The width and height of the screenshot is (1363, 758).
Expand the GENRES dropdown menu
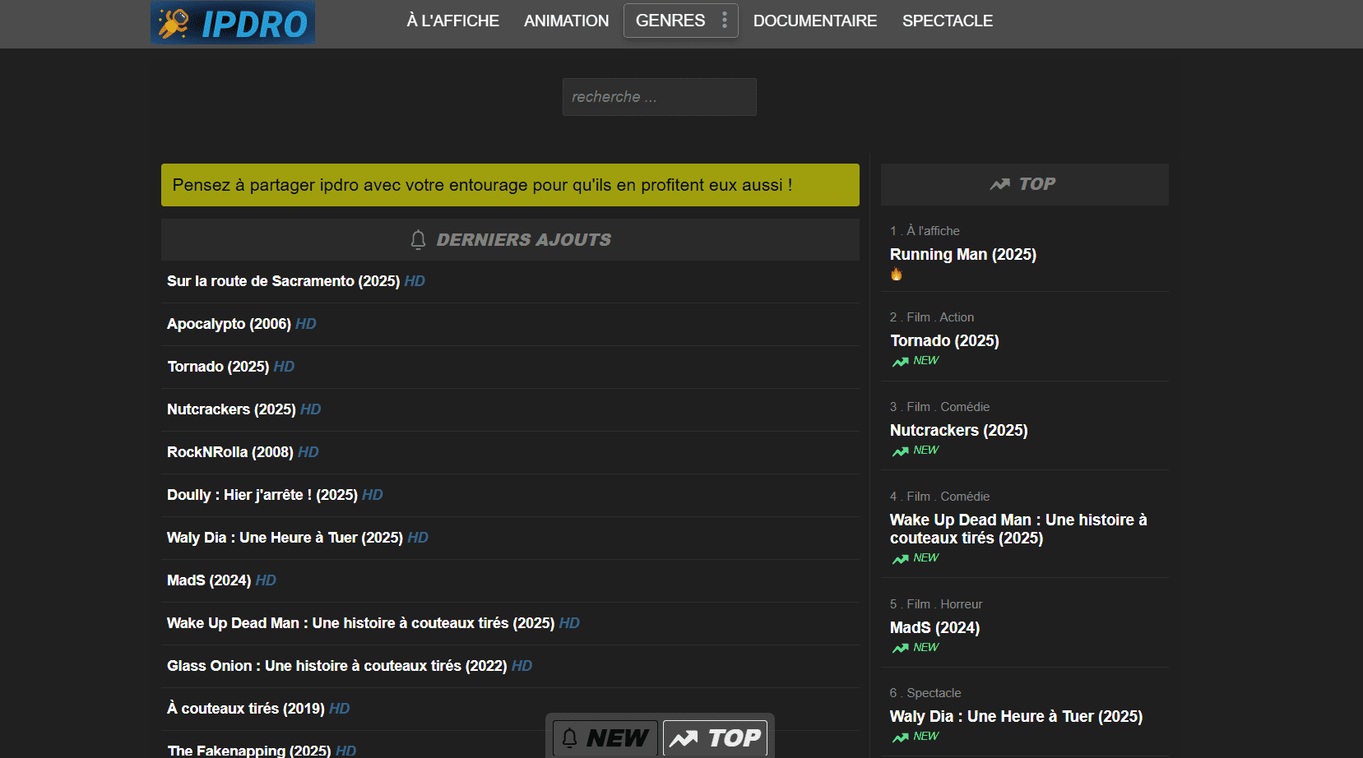[x=670, y=21]
